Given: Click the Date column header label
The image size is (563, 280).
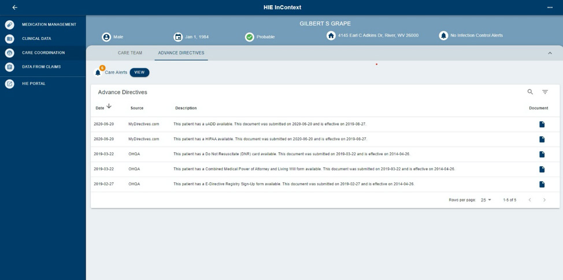Looking at the screenshot, I should point(99,109).
